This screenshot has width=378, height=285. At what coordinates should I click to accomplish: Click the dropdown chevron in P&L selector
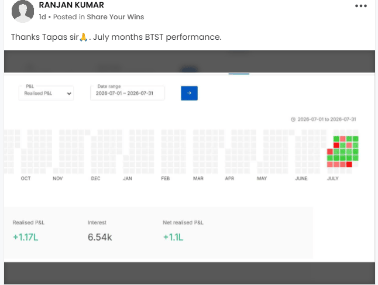pos(69,94)
